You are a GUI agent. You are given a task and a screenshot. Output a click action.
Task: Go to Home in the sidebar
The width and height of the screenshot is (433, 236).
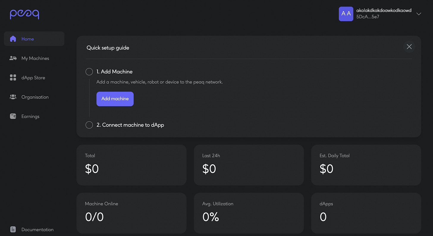34,39
